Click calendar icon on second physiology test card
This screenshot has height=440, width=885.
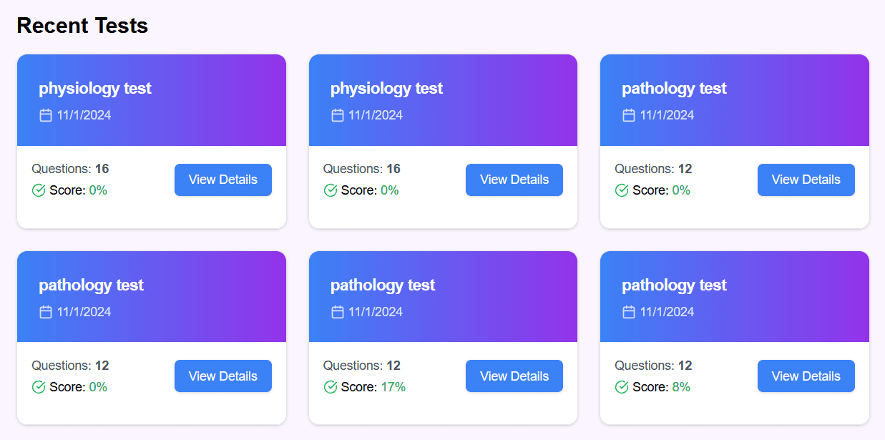(338, 115)
